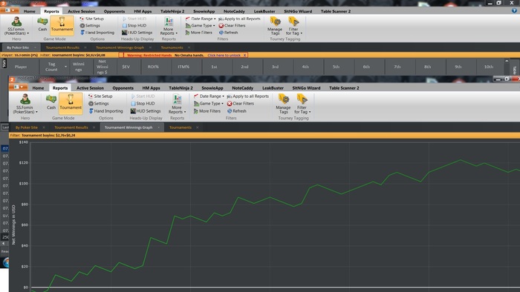The image size is (520, 292).
Task: Open Filter for Tag dropdown in front window
Action: [x=302, y=104]
